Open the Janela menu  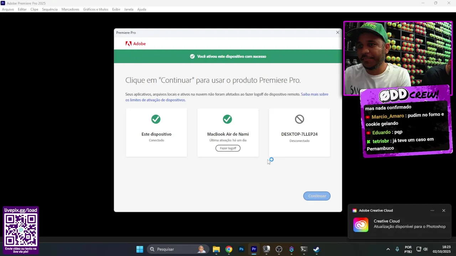(129, 9)
